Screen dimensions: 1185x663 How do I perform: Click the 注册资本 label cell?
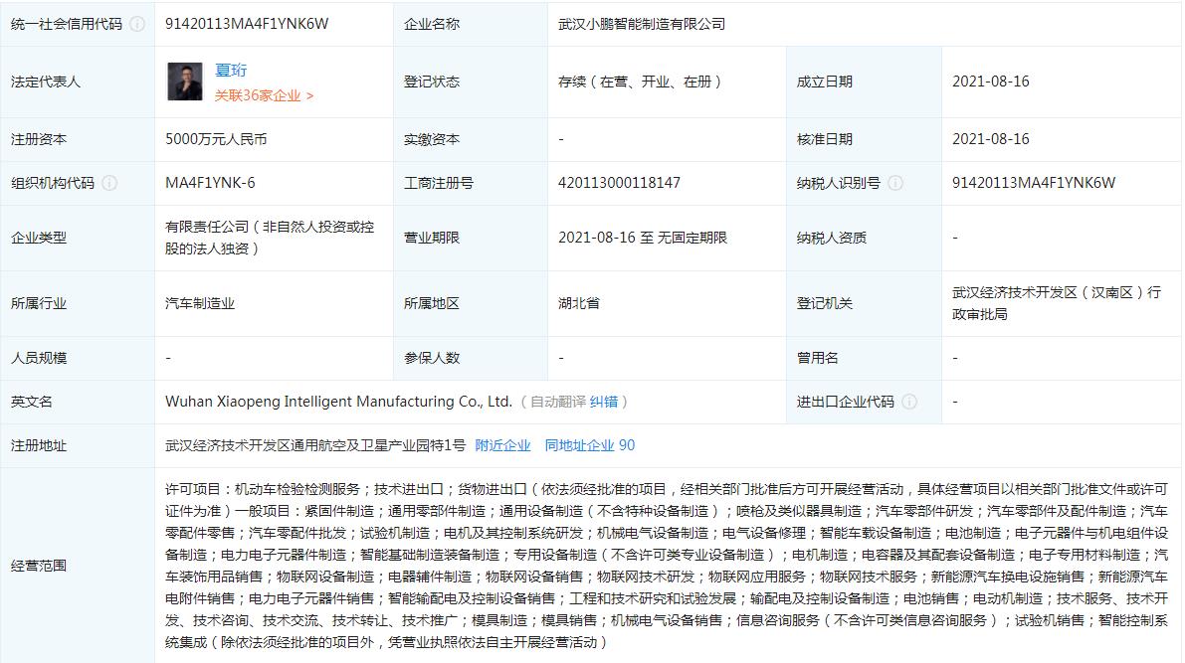77,140
